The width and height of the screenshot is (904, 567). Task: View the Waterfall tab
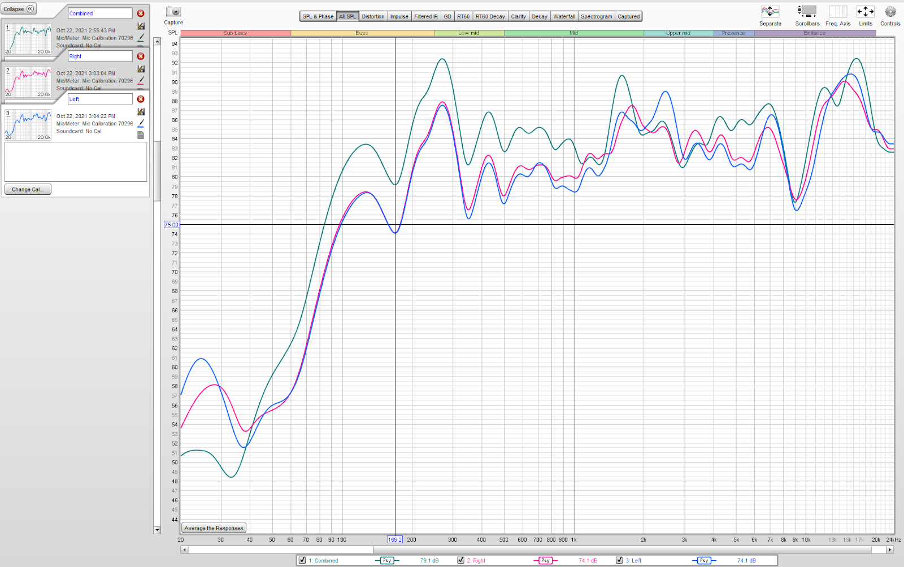(564, 16)
